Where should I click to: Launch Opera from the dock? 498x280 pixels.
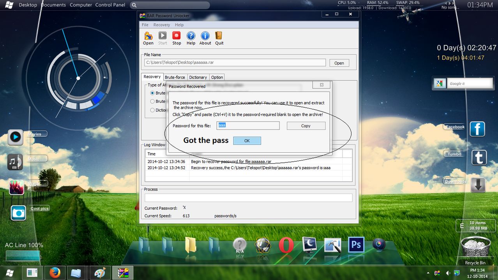pos(286,245)
